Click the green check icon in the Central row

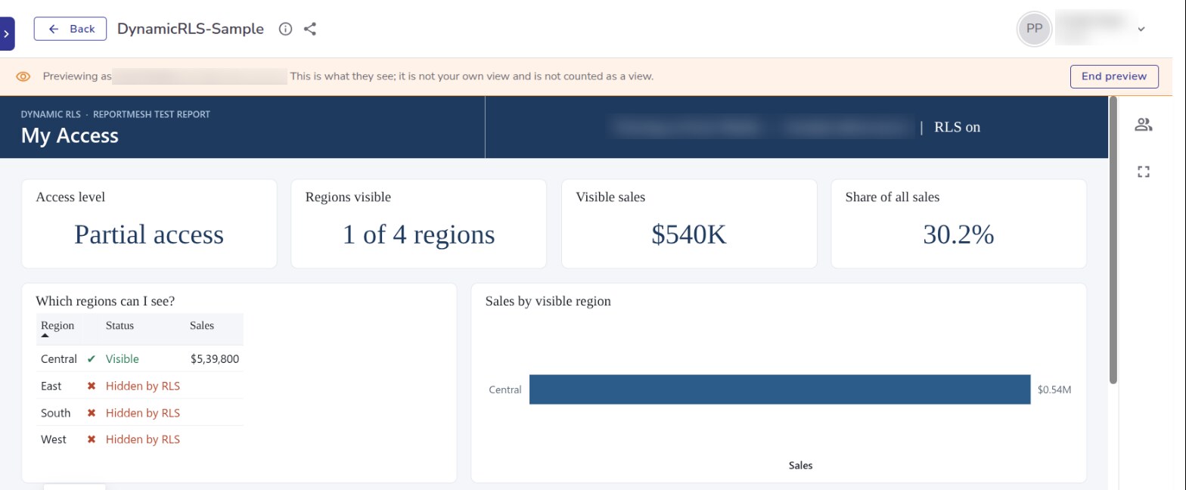(x=92, y=359)
